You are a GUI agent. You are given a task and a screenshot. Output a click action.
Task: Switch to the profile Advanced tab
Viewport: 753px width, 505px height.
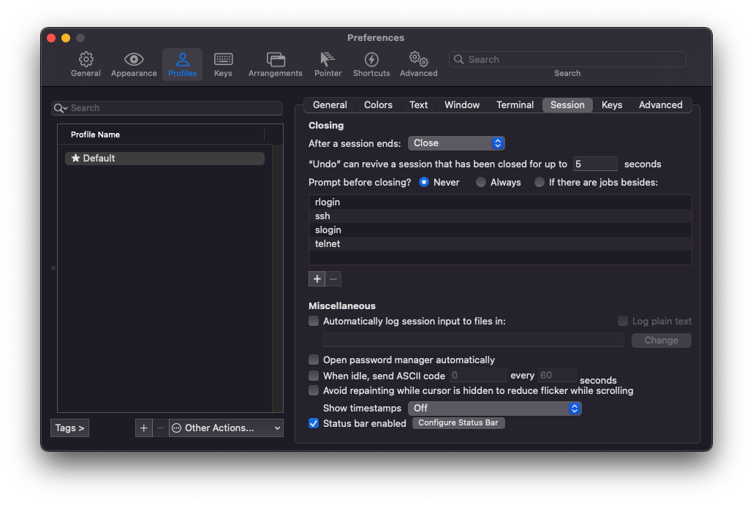pyautogui.click(x=660, y=105)
